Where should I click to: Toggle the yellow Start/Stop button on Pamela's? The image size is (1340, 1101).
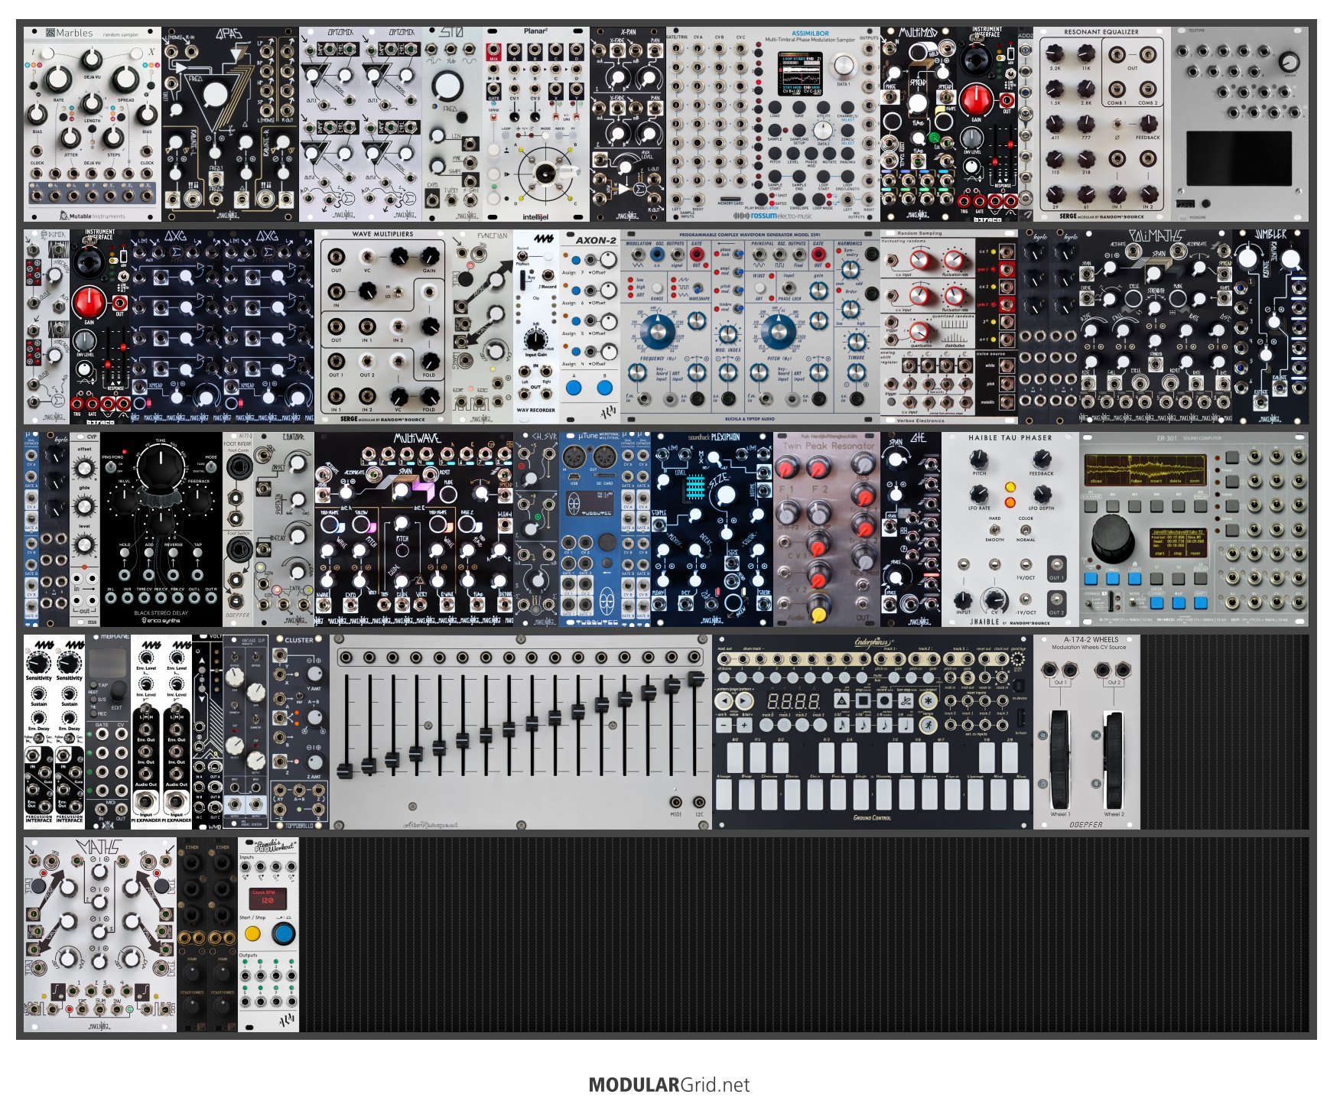(x=252, y=934)
